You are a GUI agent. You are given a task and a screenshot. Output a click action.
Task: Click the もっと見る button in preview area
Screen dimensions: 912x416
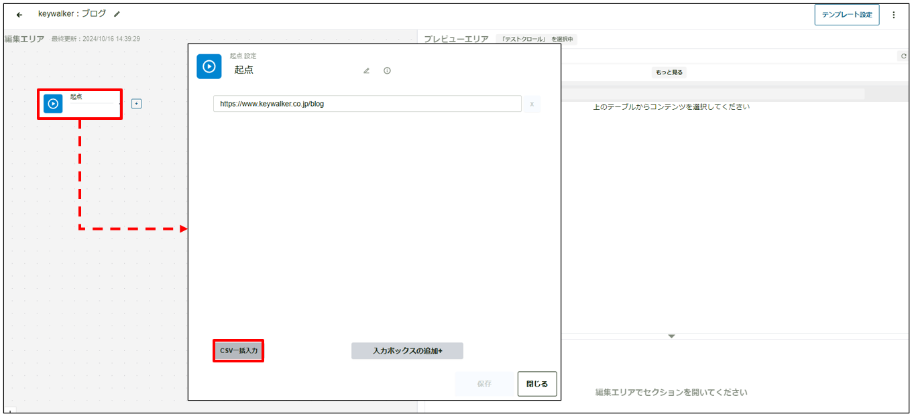(x=669, y=72)
